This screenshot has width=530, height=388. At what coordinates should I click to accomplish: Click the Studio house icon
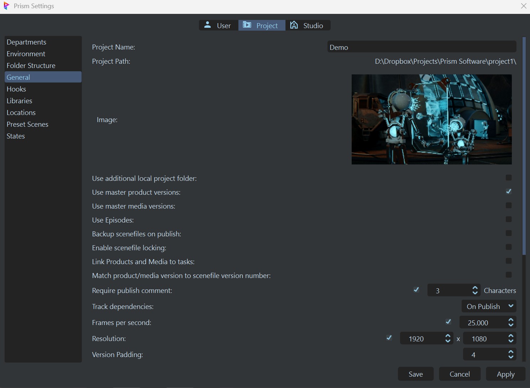pyautogui.click(x=293, y=25)
